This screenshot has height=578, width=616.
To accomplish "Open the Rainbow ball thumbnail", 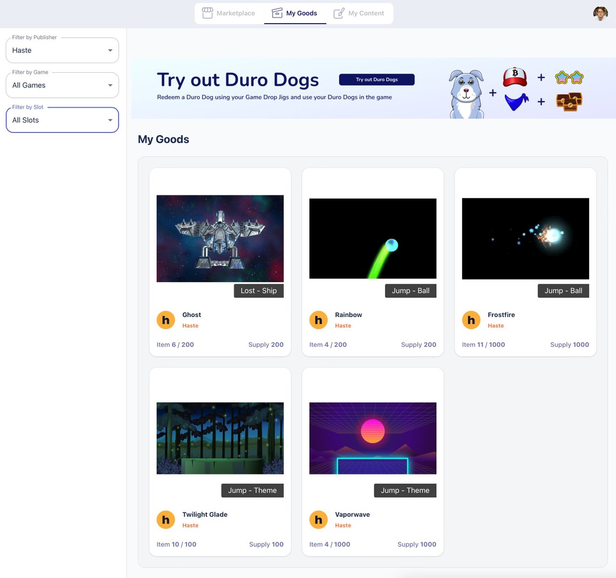I will coord(373,238).
